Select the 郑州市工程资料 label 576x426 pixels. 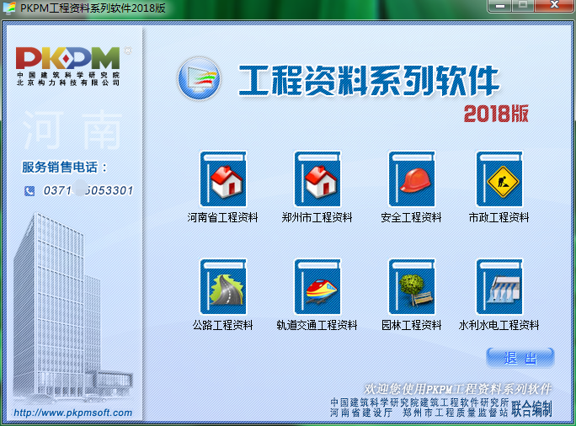coord(317,217)
